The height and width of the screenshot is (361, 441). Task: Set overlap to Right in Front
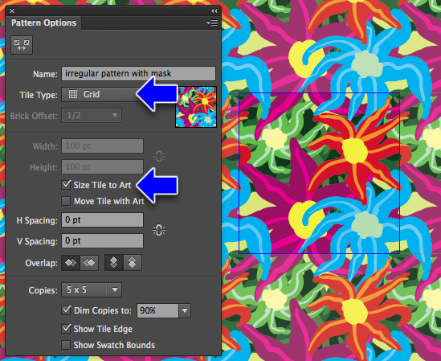89,263
